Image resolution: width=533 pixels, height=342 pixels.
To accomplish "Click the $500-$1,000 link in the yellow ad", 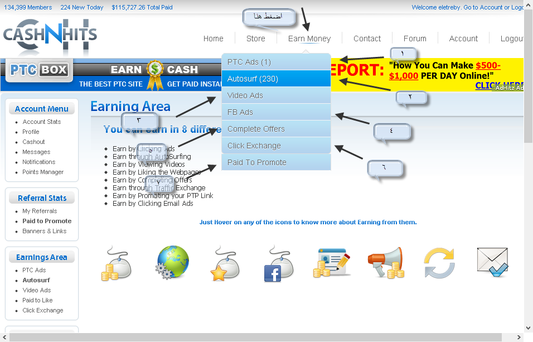I will click(x=445, y=70).
